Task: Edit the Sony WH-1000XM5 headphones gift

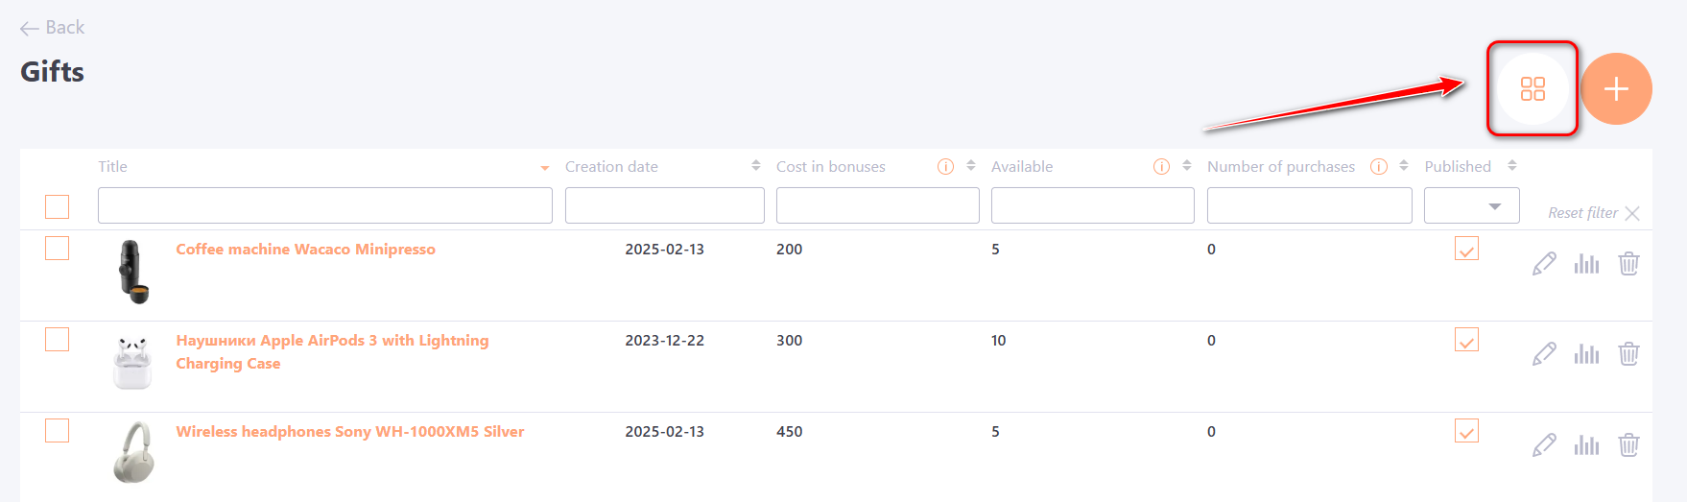Action: [1544, 445]
